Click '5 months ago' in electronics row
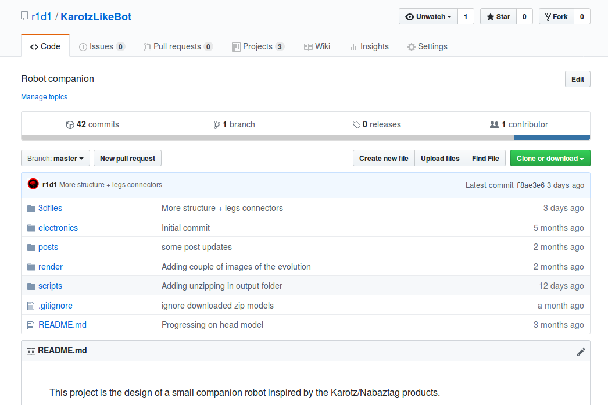 point(559,228)
